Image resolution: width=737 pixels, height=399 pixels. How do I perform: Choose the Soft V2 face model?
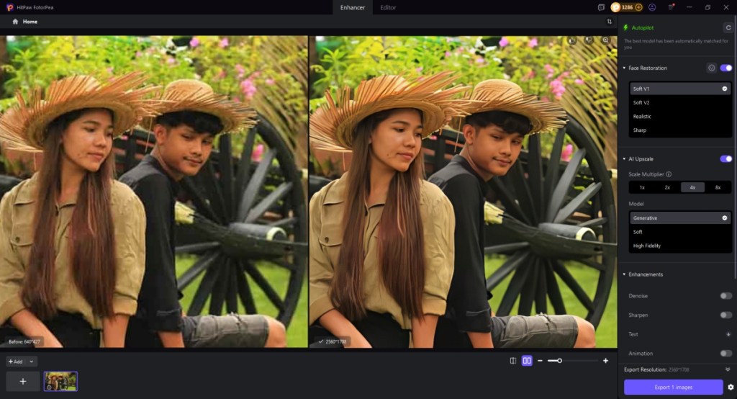(x=680, y=102)
